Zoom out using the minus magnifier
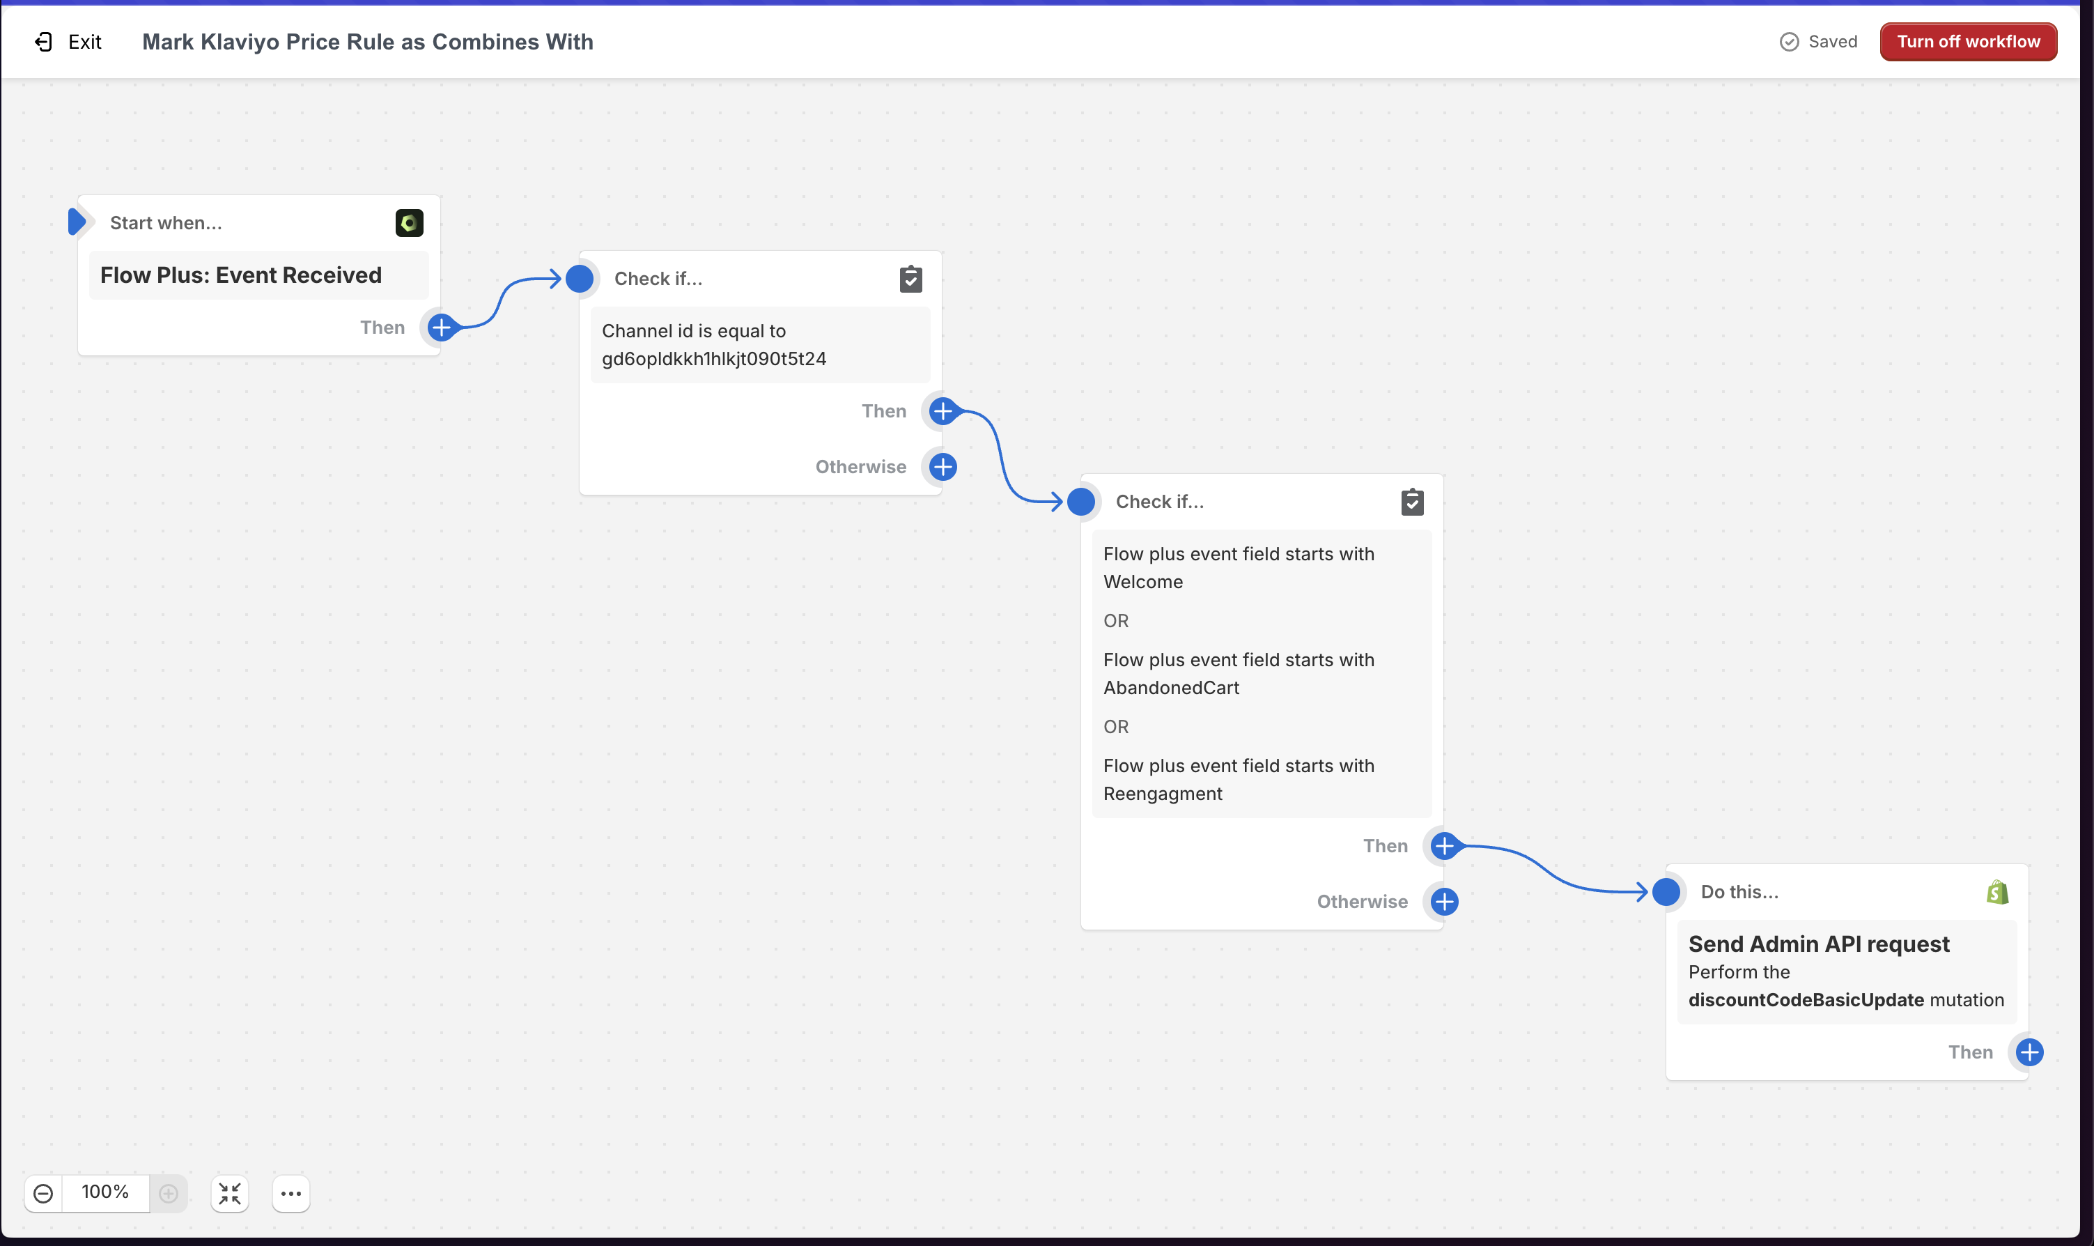Viewport: 2094px width, 1246px height. click(x=44, y=1193)
